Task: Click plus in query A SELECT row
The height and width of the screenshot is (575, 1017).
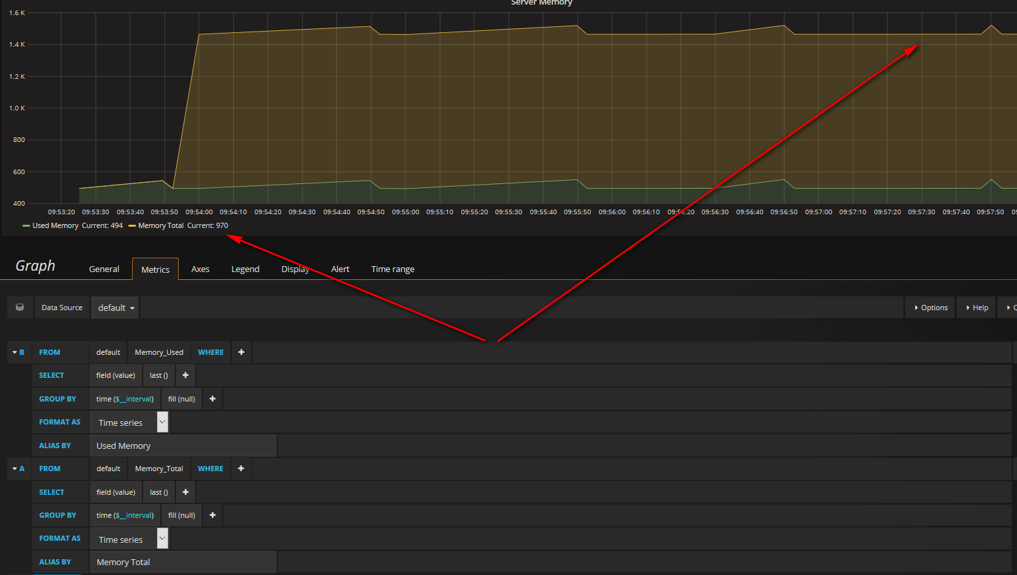Action: 185,492
